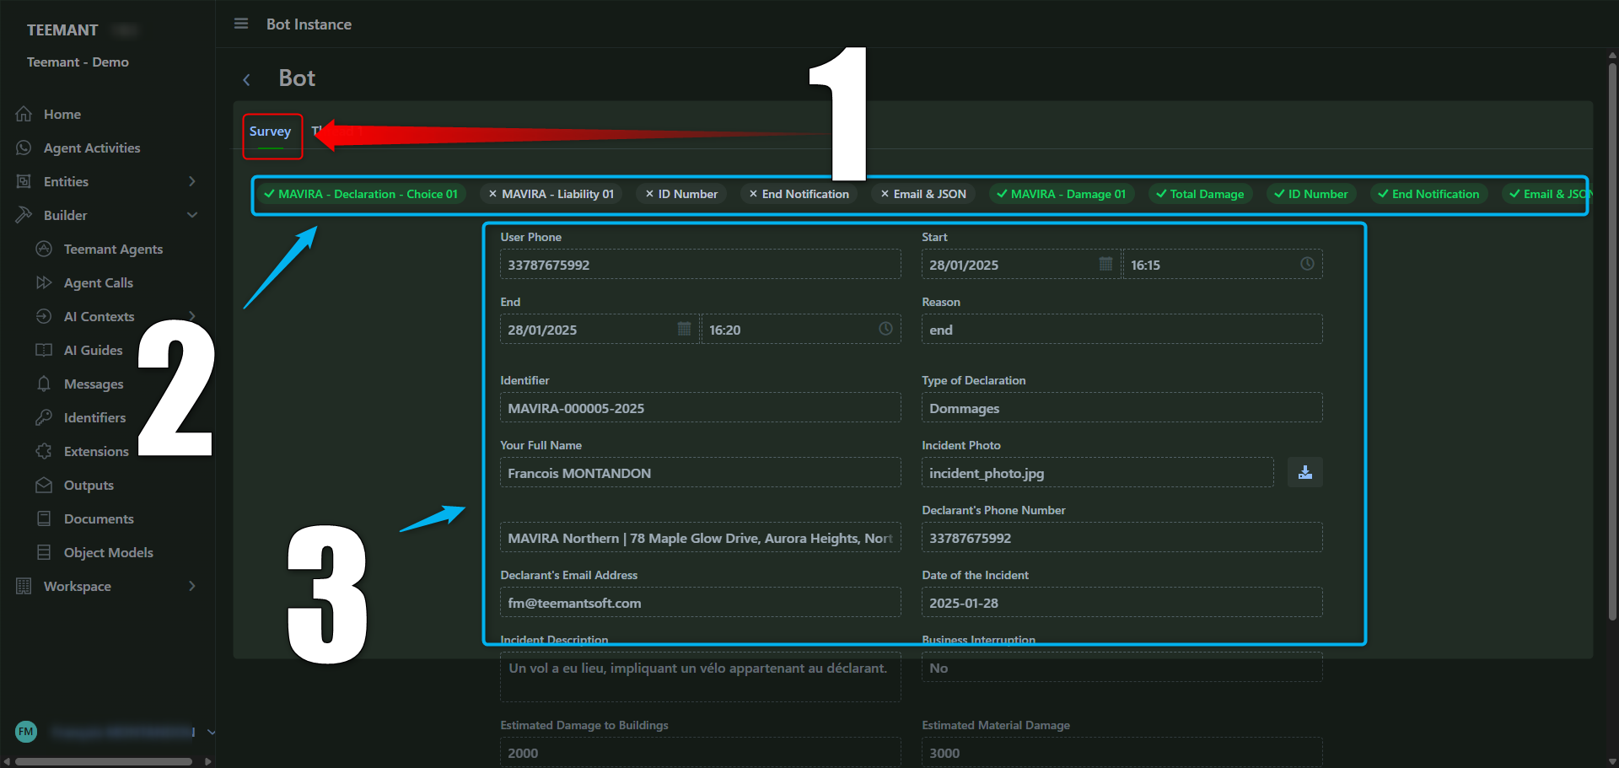Collapse the Builder sidebar section
Screen dimensions: 1619x768
point(191,216)
